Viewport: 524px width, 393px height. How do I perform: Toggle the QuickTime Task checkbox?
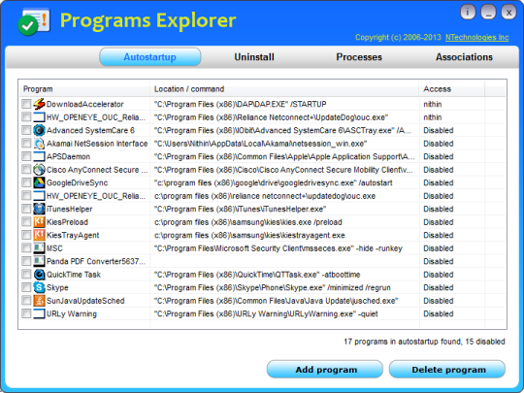click(x=26, y=274)
